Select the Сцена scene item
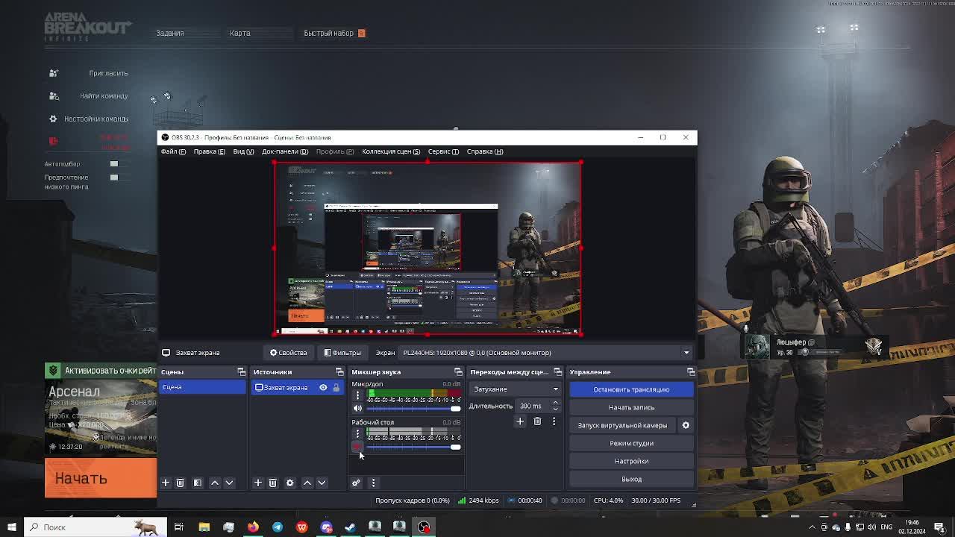 click(203, 387)
